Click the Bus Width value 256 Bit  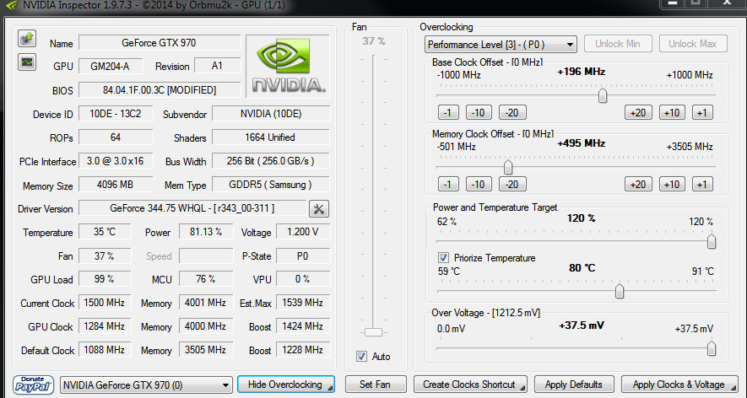point(270,161)
